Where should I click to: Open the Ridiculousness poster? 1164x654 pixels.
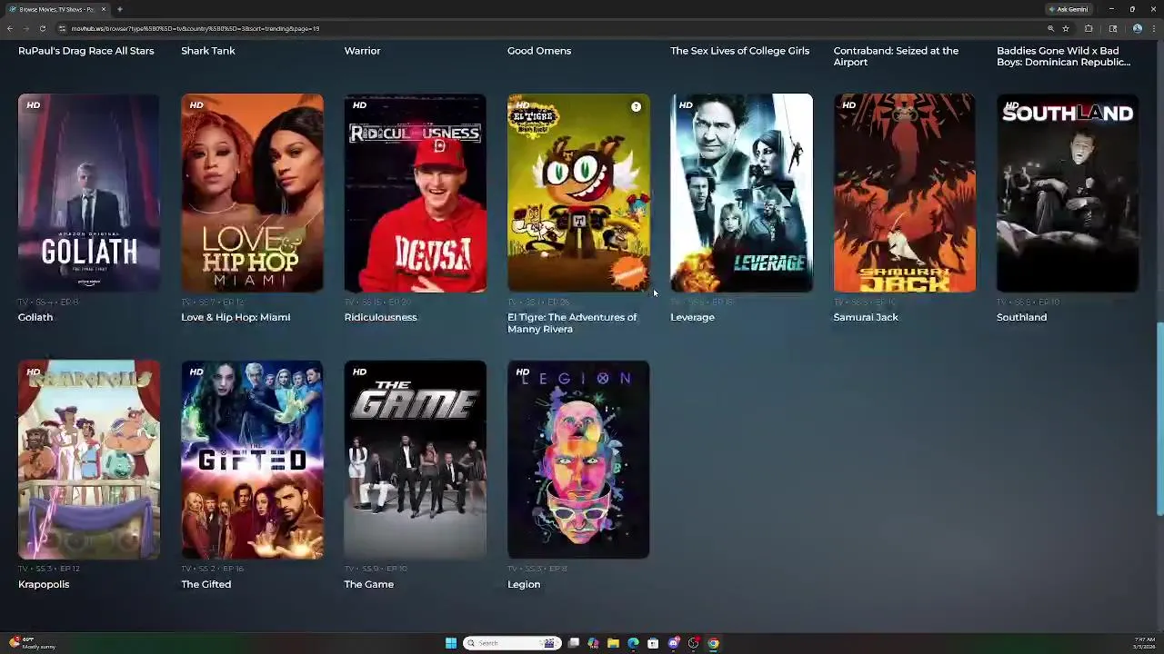click(x=415, y=193)
